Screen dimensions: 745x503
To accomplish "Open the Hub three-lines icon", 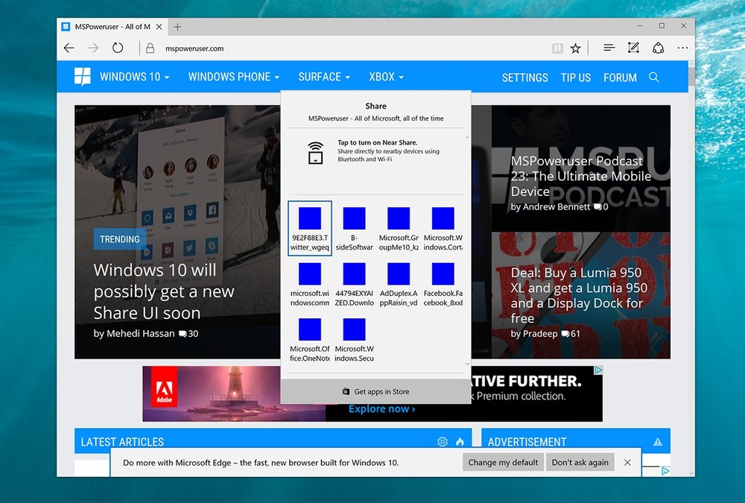I will [x=609, y=48].
